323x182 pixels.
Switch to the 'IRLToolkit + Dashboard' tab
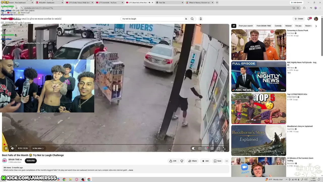(50, 3)
